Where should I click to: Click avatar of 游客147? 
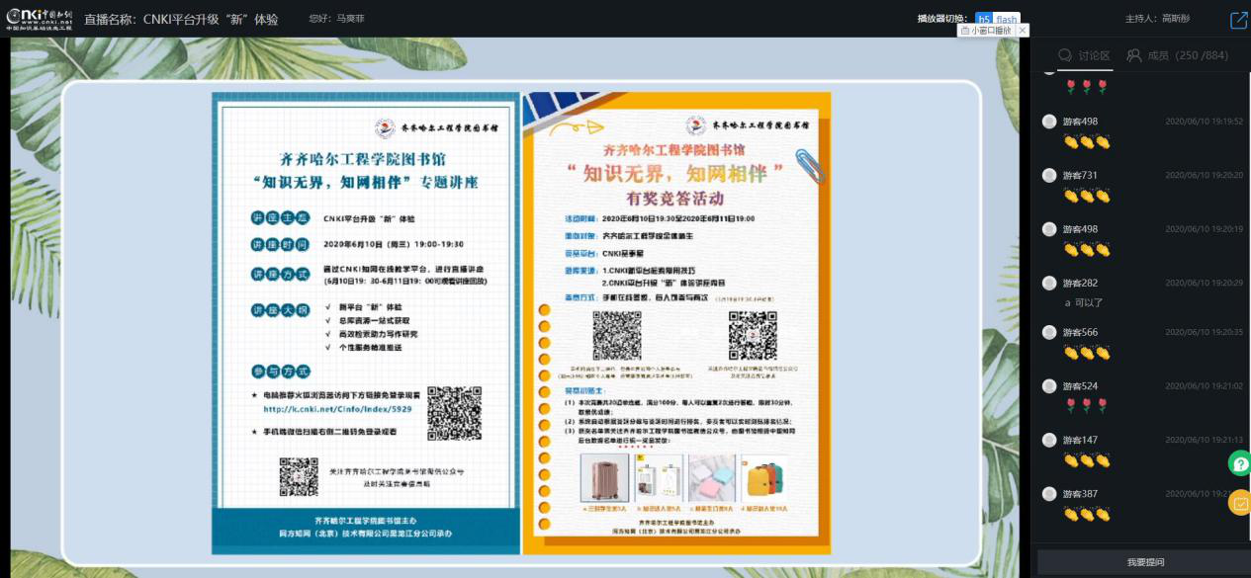[x=1049, y=440]
